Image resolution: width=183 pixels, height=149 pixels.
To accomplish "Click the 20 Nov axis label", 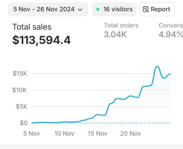I will (x=131, y=133).
